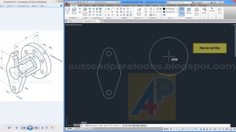Expand the Draw panel

(110, 18)
